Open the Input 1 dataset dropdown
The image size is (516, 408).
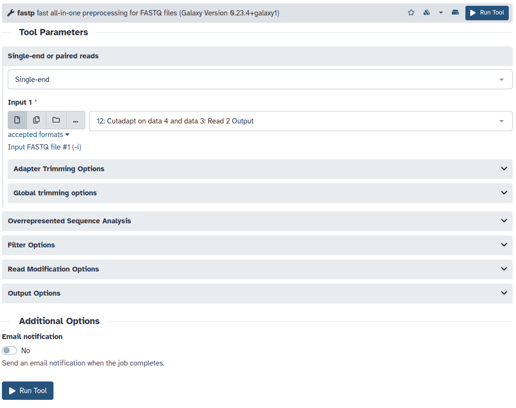[300, 121]
